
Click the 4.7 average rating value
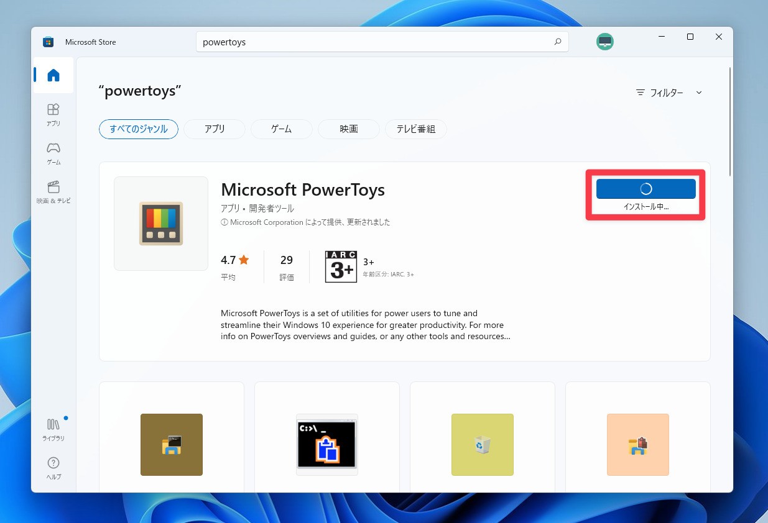(x=228, y=260)
